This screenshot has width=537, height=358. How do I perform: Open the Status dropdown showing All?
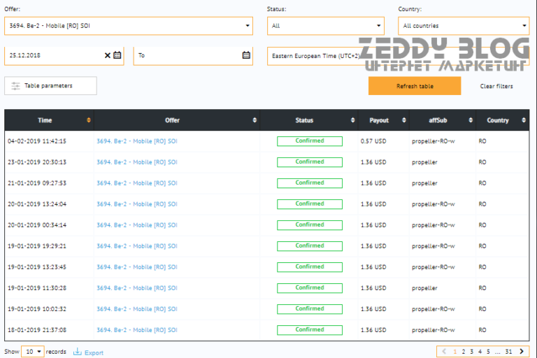[x=326, y=26]
